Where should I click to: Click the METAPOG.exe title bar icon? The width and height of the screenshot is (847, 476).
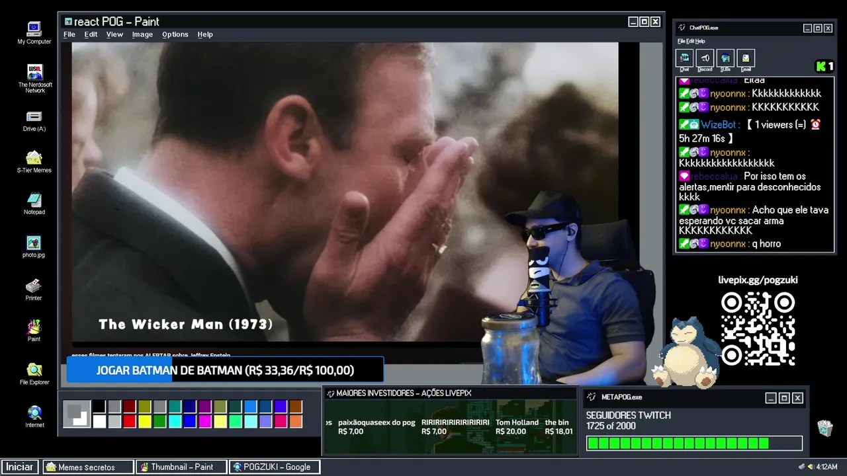592,397
